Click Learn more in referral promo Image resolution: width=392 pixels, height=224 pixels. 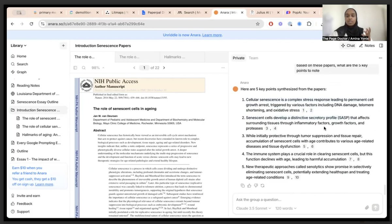(44, 184)
